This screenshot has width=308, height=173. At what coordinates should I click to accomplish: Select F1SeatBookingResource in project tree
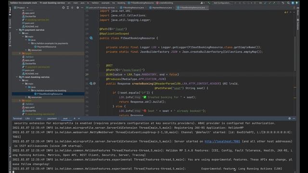pos(50,94)
